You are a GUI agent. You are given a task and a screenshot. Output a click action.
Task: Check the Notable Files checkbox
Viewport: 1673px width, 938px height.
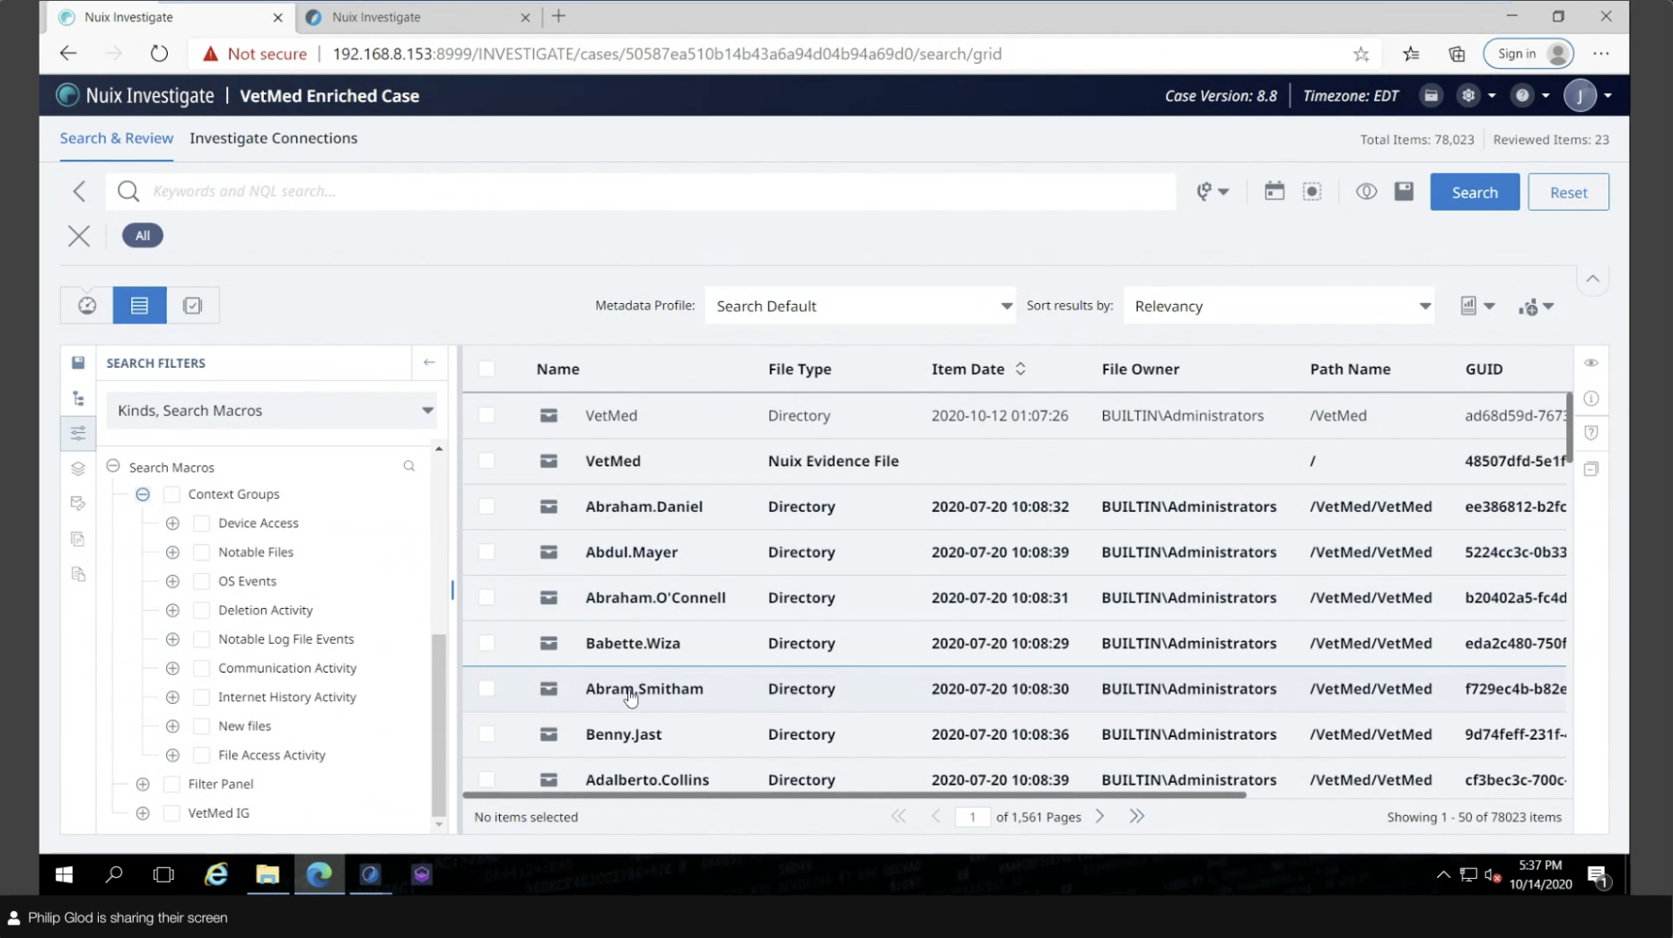[x=202, y=552]
